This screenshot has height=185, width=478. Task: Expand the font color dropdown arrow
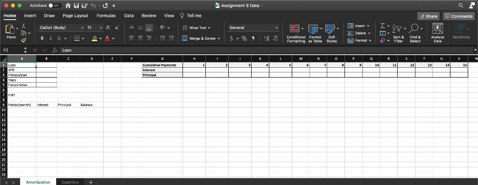click(x=113, y=38)
